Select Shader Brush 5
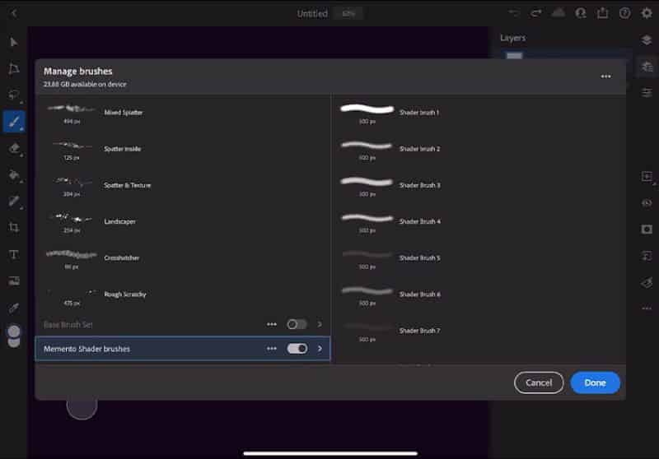The width and height of the screenshot is (659, 459). pyautogui.click(x=479, y=259)
